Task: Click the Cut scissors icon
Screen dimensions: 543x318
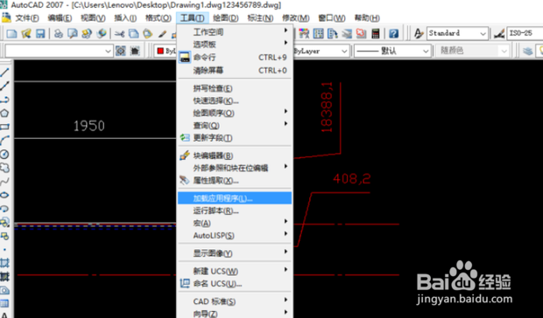Action: pos(119,33)
